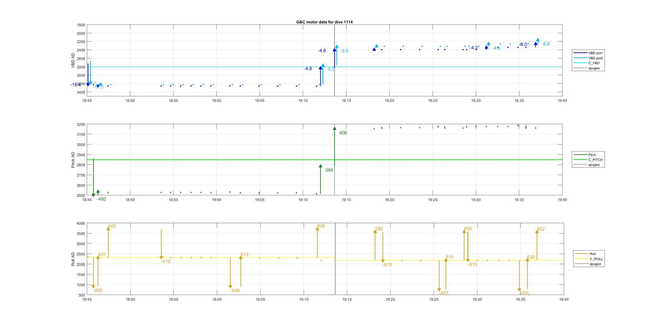668x331 pixels.
Task: Click the '-492' pitch data label
Action: 102,199
